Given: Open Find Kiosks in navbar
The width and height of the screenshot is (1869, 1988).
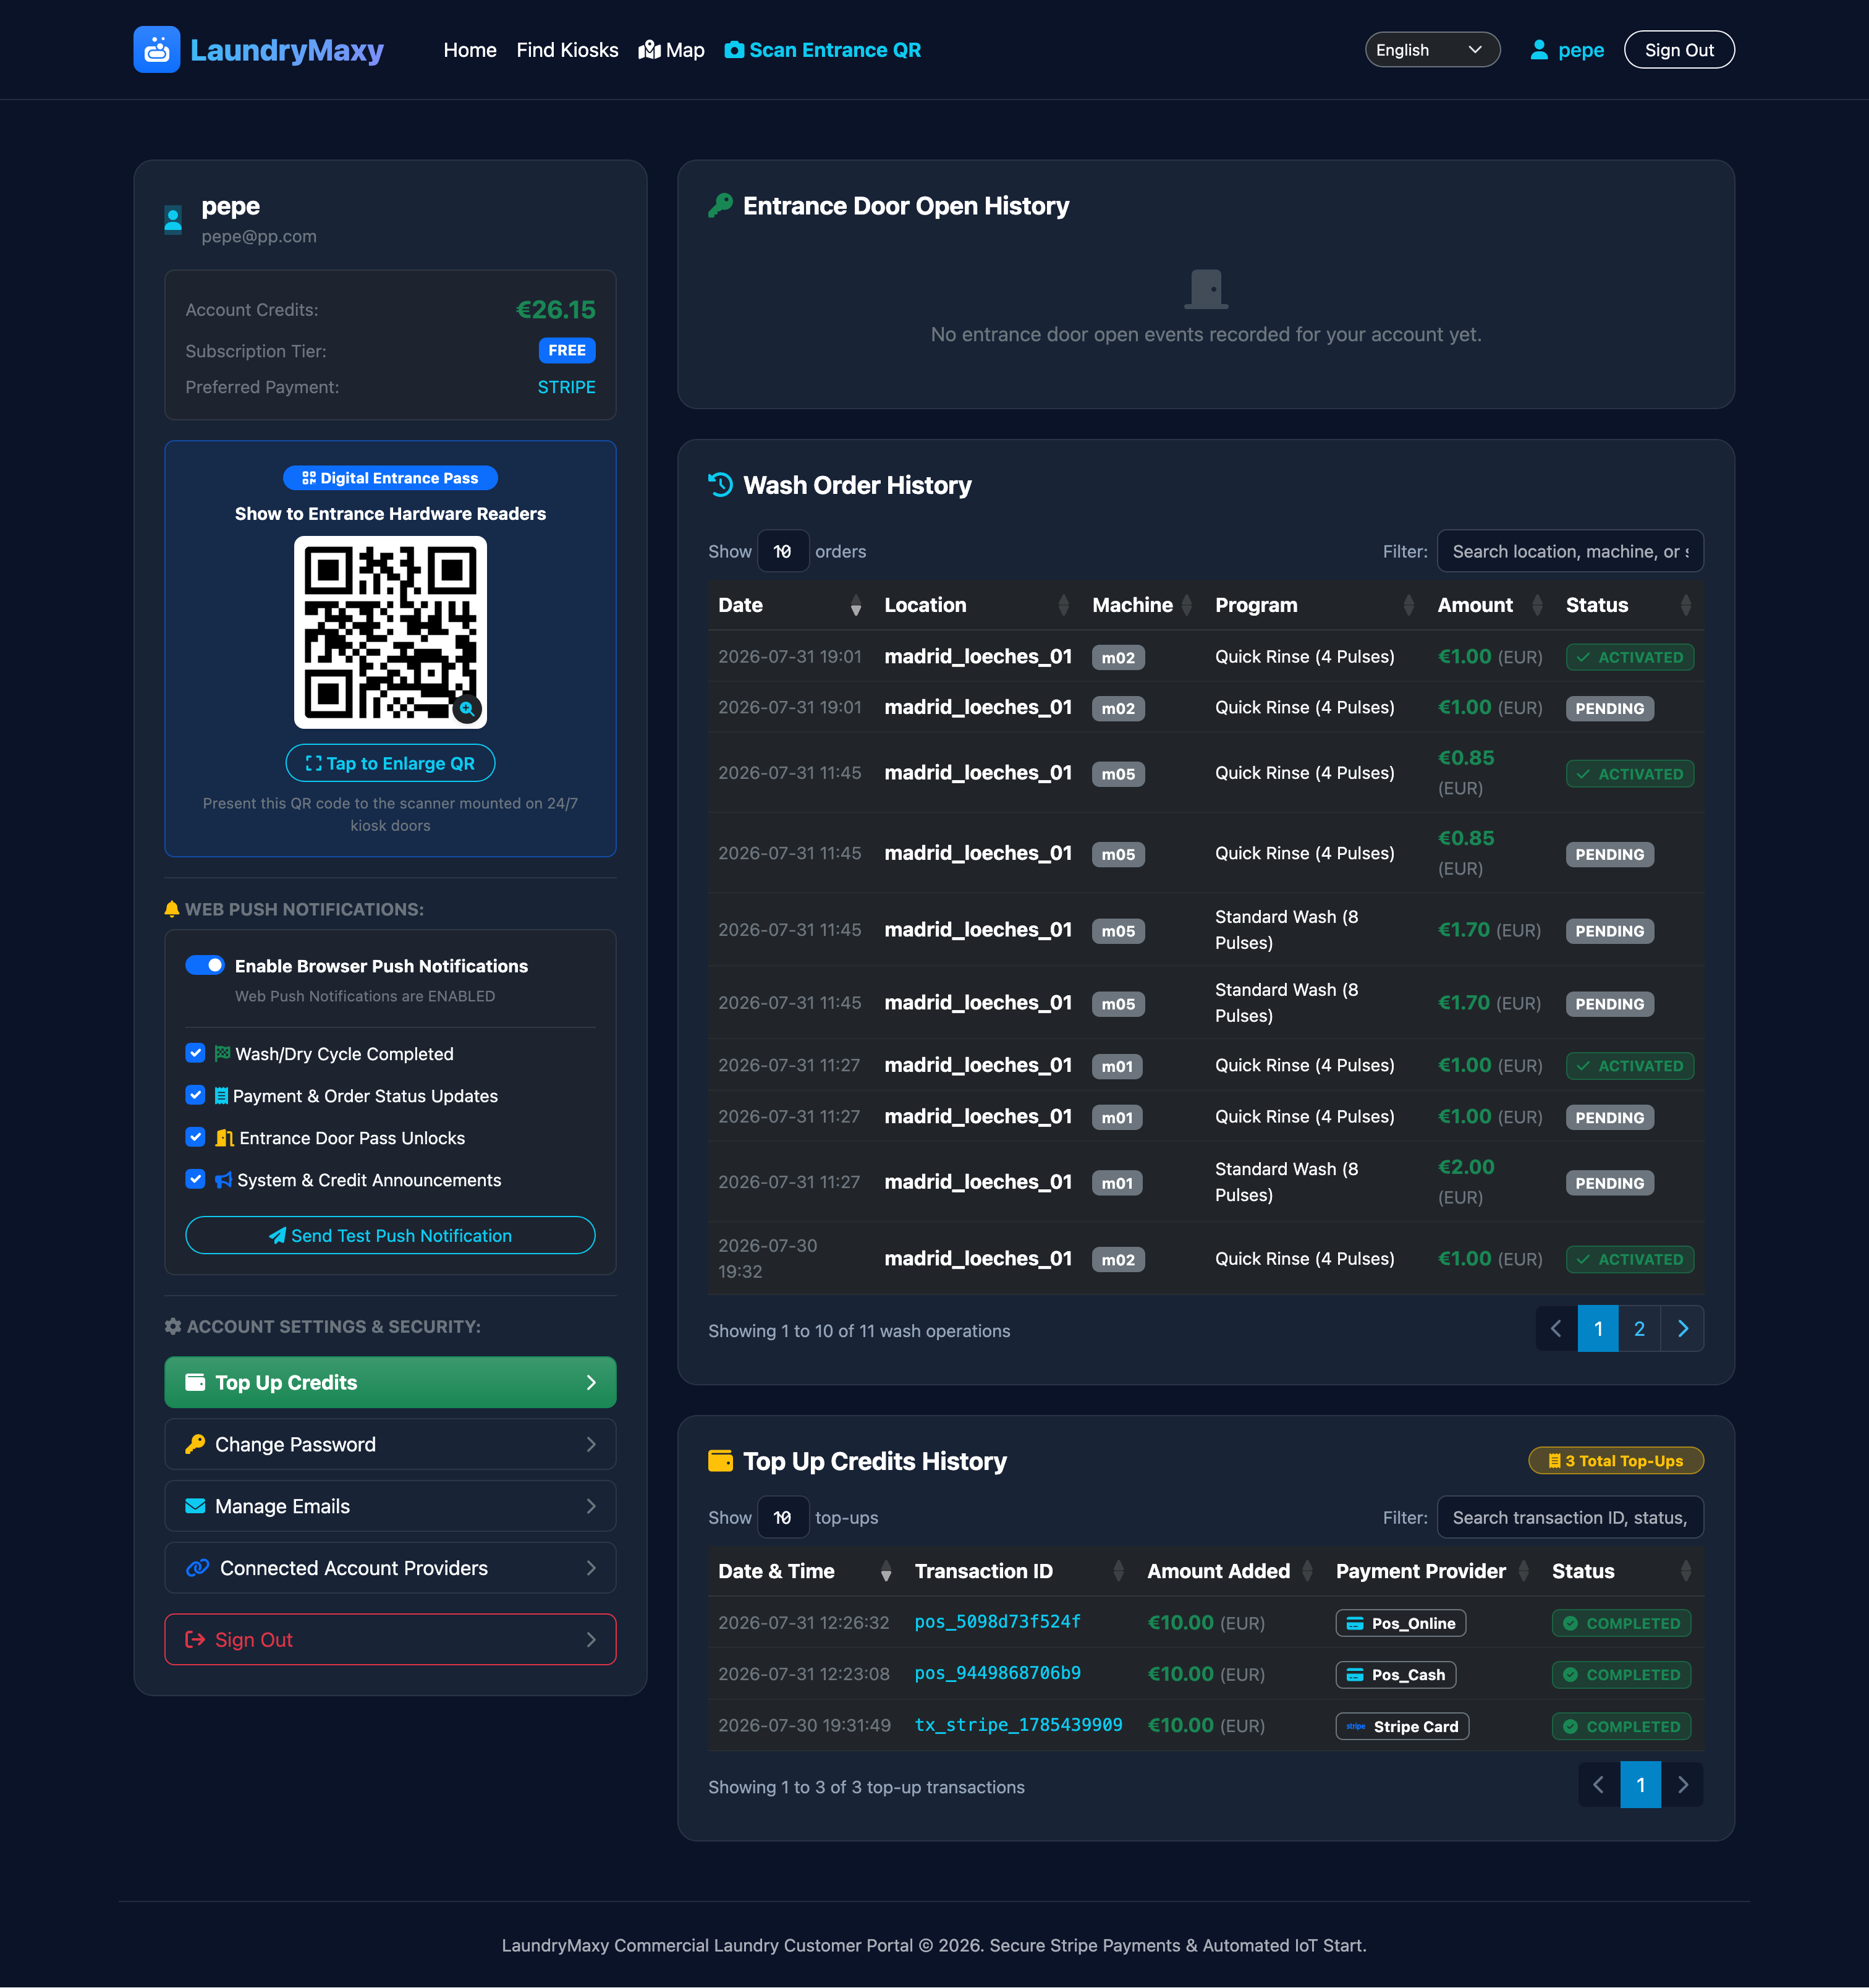Looking at the screenshot, I should tap(567, 50).
